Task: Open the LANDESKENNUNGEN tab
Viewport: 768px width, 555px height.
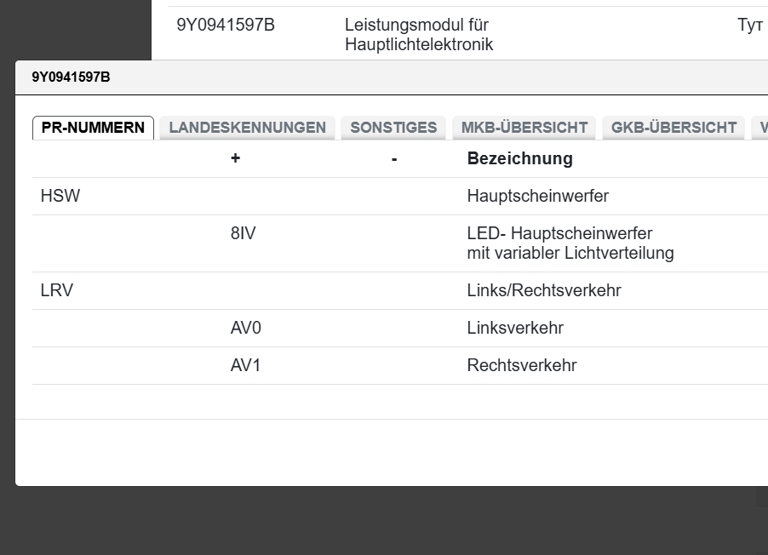Action: coord(247,128)
